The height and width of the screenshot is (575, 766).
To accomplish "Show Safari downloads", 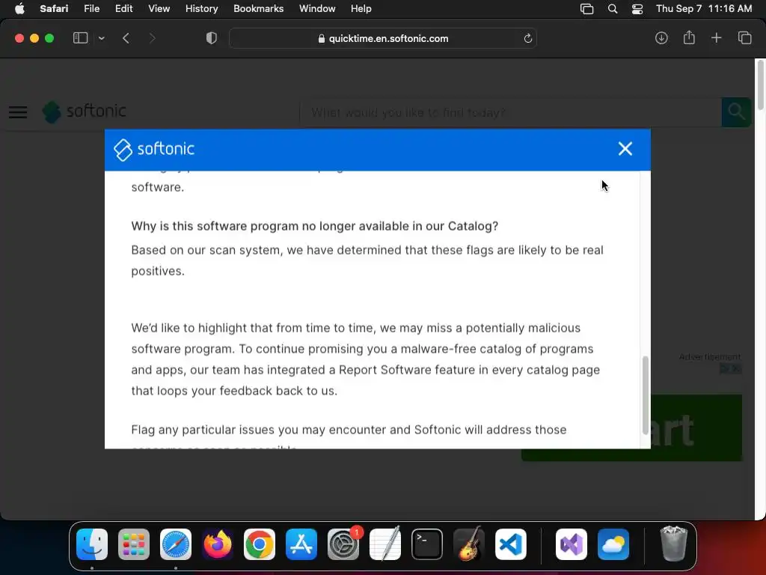I will coord(661,38).
